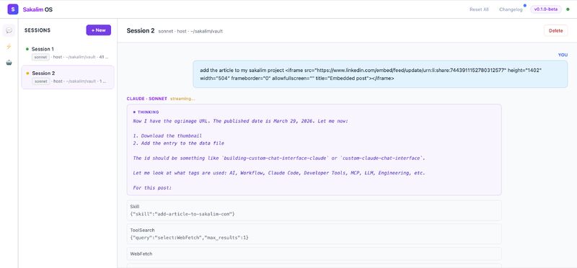Image resolution: width=577 pixels, height=268 pixels.
Task: Click the user message with iframe code
Action: pos(380,74)
